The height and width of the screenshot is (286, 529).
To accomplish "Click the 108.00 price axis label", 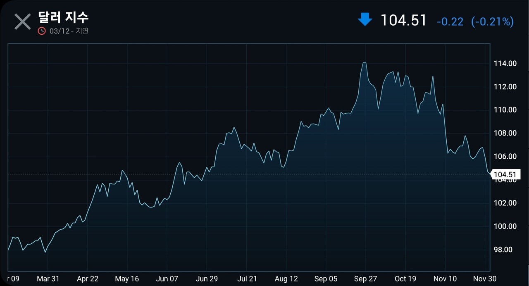I will 505,133.
